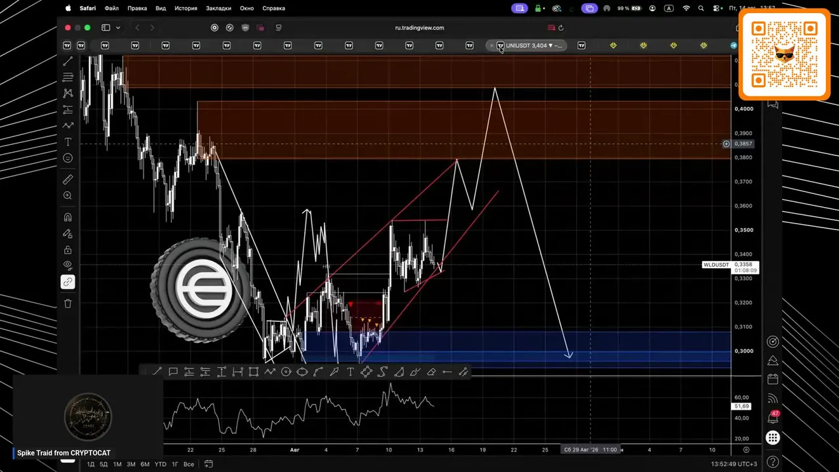The width and height of the screenshot is (839, 472).
Task: Toggle the Magnet snapping mode
Action: [68, 218]
